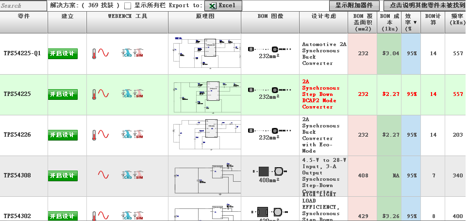This screenshot has height=221, width=468.
Task: Click the WEBENCH 工具 column header
Action: [x=128, y=23]
